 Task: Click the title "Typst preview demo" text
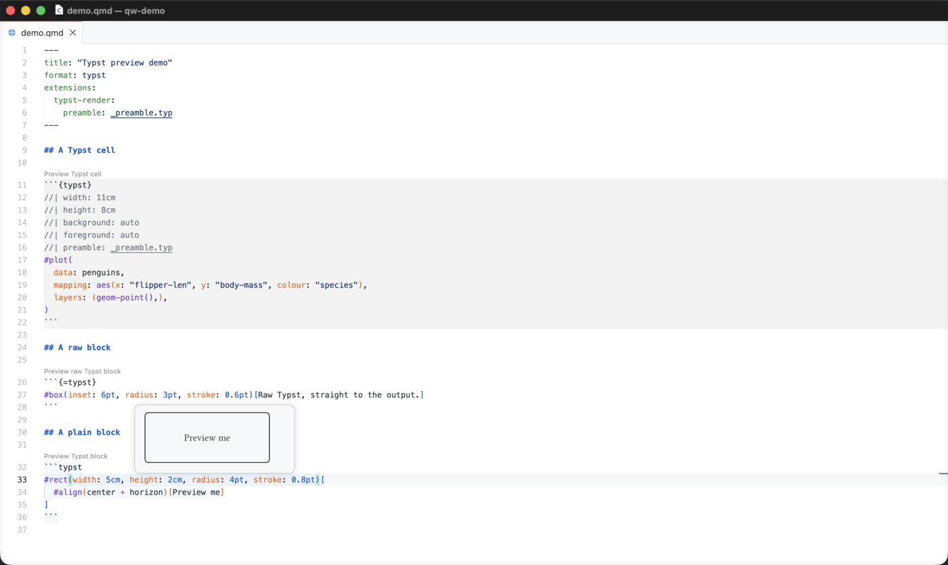tap(125, 63)
